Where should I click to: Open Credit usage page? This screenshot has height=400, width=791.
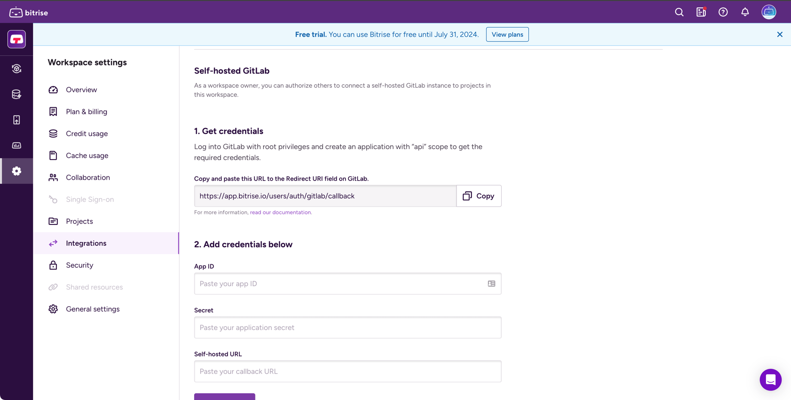106,133
